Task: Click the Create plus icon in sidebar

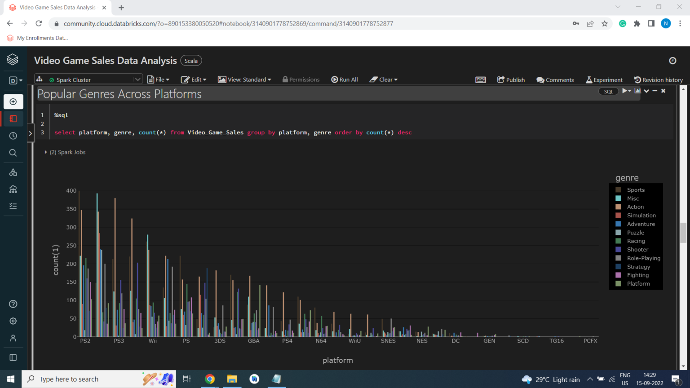Action: pos(13,102)
